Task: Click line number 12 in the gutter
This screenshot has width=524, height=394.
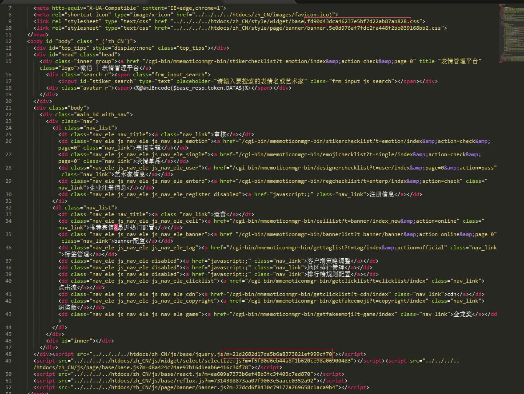Action: click(x=8, y=41)
